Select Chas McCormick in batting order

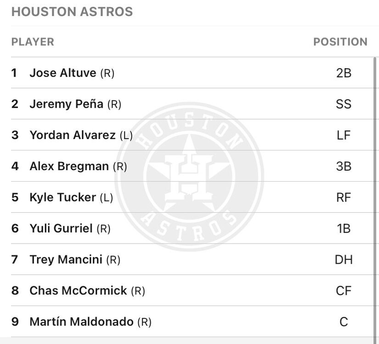click(x=78, y=291)
